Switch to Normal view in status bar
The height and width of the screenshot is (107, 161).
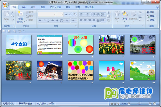click(x=111, y=103)
